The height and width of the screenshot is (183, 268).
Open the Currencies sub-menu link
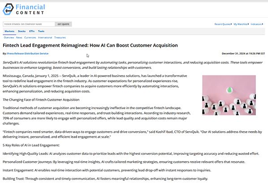pos(30,38)
